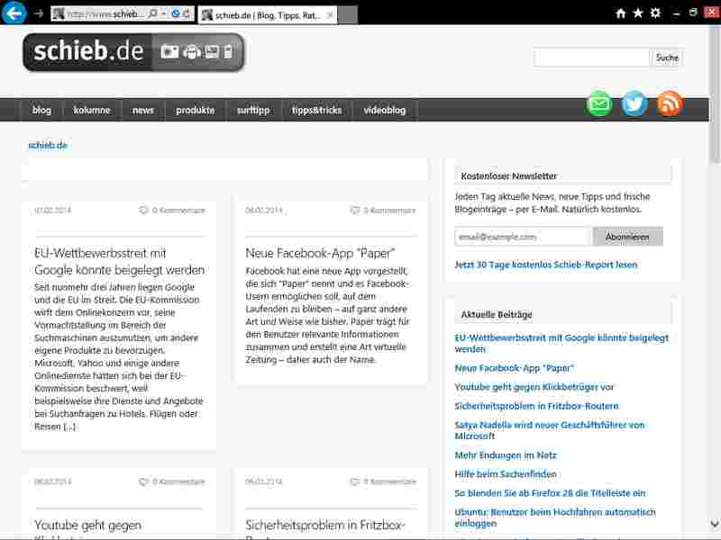Image resolution: width=721 pixels, height=540 pixels.
Task: Click the browser forward arrow
Action: (x=39, y=14)
